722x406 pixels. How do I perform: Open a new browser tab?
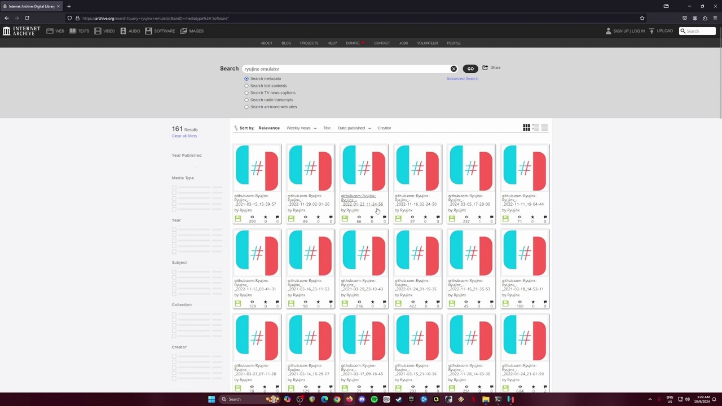69,6
